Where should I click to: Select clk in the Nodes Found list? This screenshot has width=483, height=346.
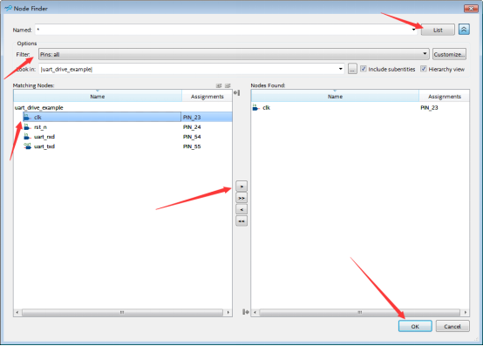[266, 107]
